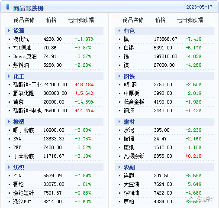The height and width of the screenshot is (208, 219).
Task: Open the 能源 category heading
Action: (19, 31)
